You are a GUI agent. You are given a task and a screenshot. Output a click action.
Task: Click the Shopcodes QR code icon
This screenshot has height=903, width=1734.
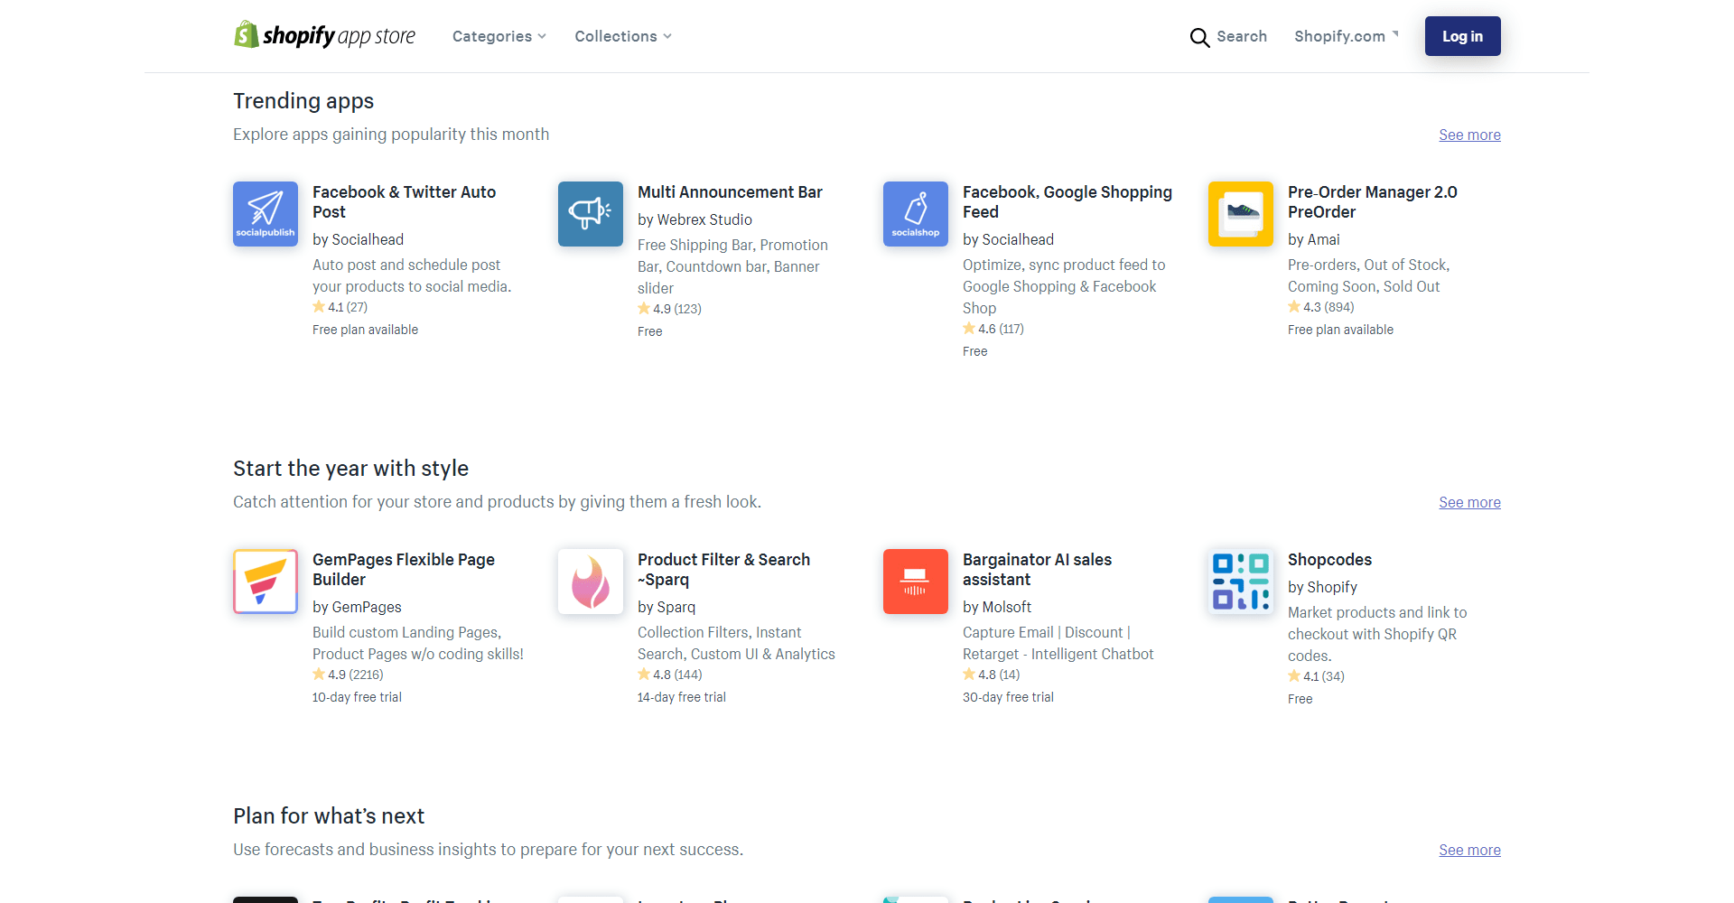(1241, 582)
